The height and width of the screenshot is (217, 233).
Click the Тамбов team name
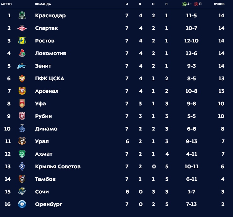[x=45, y=179]
